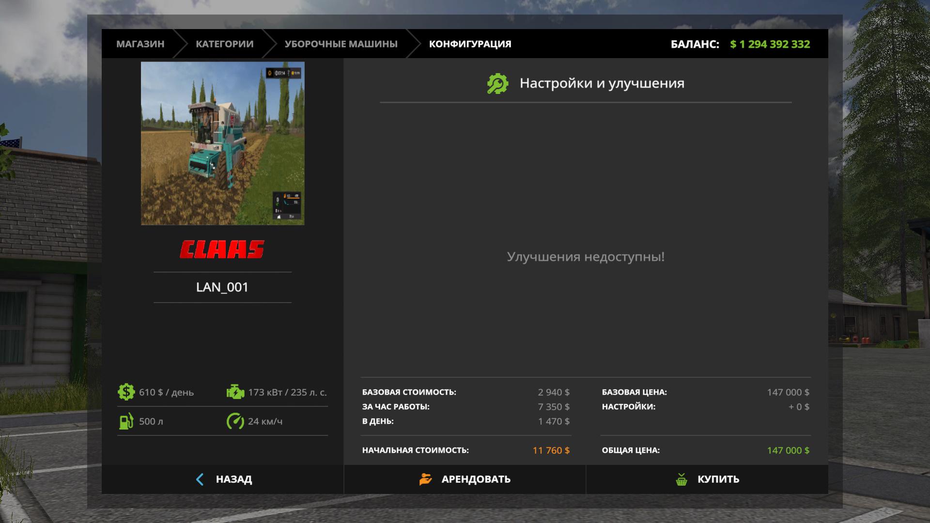This screenshot has width=930, height=523.
Task: Click the max speed gauge icon
Action: (x=235, y=421)
